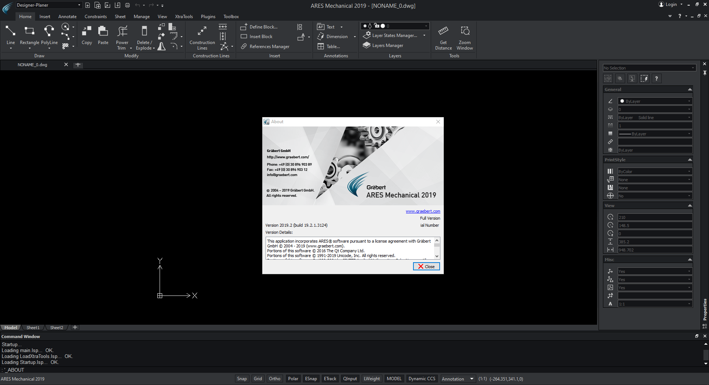The height and width of the screenshot is (385, 709).
Task: Open the Layers Manager
Action: [386, 45]
